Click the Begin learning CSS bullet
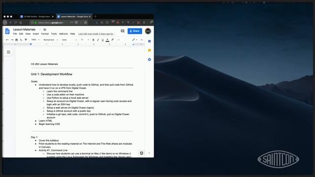The image size is (315, 177). [x=49, y=124]
